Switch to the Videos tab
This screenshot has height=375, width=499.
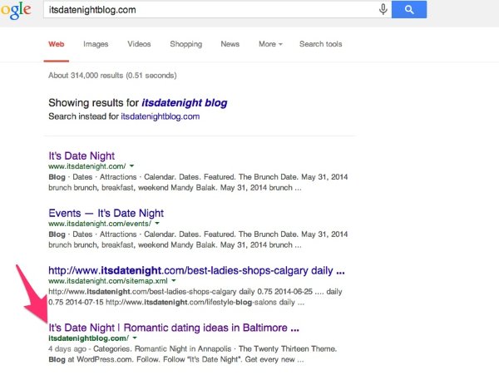139,44
